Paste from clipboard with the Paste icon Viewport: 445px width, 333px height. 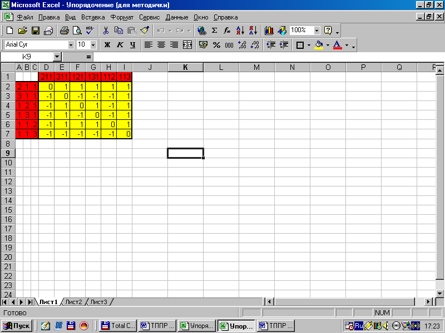(131, 31)
